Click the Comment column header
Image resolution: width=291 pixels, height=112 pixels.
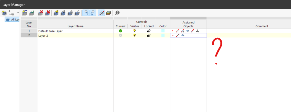click(x=261, y=26)
